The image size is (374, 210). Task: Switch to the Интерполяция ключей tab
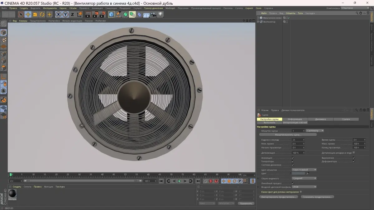[x=295, y=123]
